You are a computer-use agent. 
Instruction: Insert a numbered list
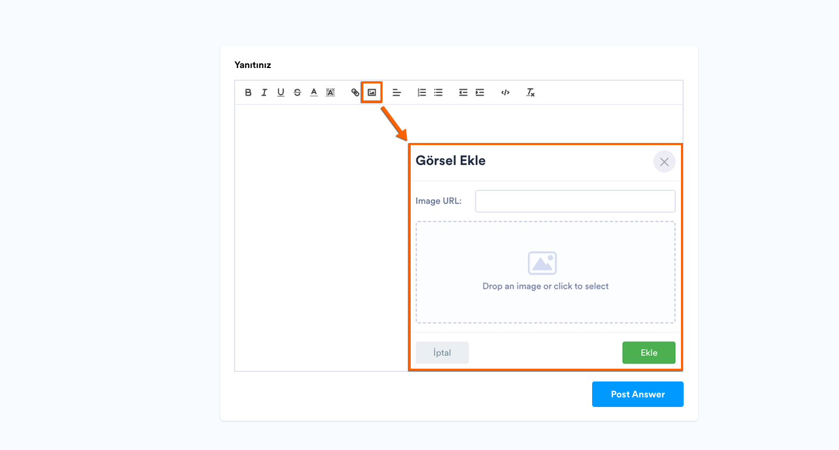pyautogui.click(x=421, y=92)
